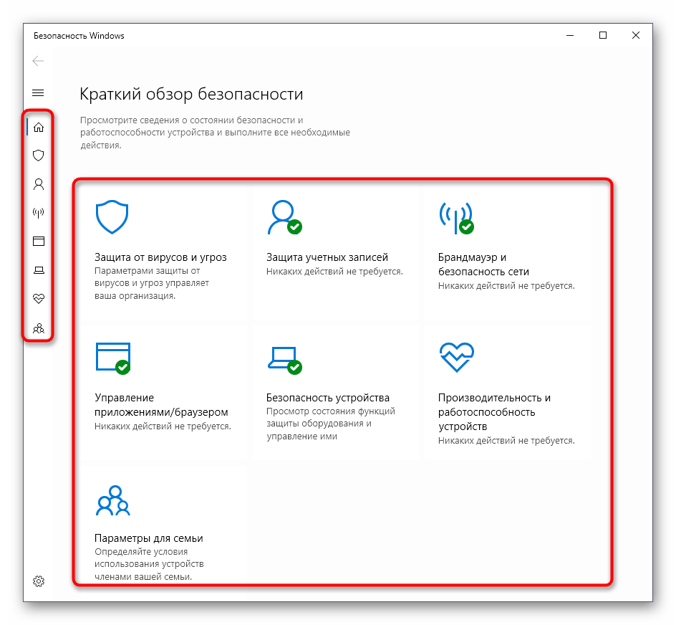Click 'Просмотр состояния функций защиты оборудования' text
Image resolution: width=676 pixels, height=625 pixels.
click(330, 417)
